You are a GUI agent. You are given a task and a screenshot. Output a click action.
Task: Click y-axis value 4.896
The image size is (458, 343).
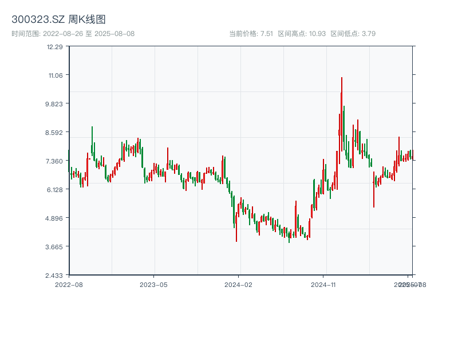point(54,218)
